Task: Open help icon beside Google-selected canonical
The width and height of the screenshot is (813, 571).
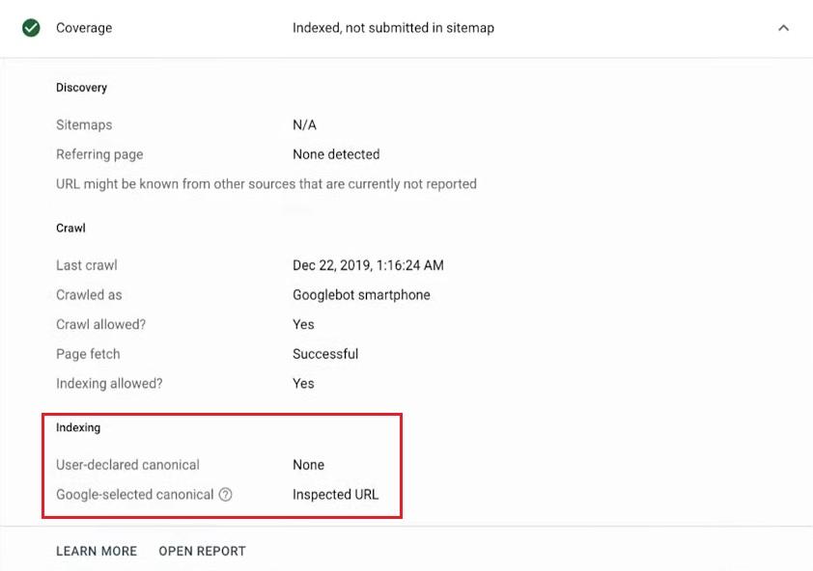Action: point(225,495)
